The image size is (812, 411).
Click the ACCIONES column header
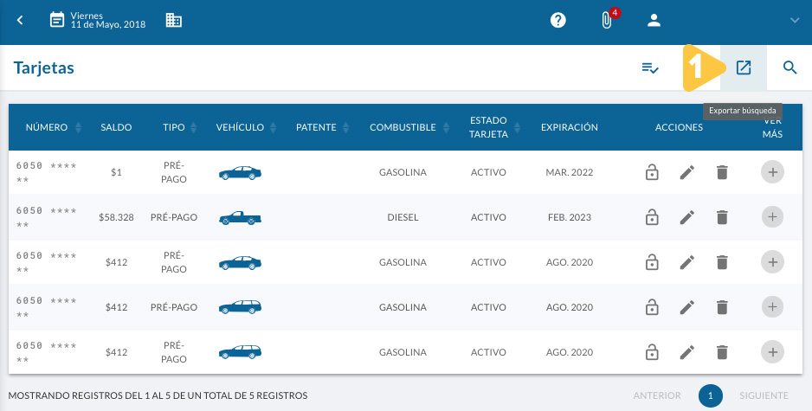679,127
